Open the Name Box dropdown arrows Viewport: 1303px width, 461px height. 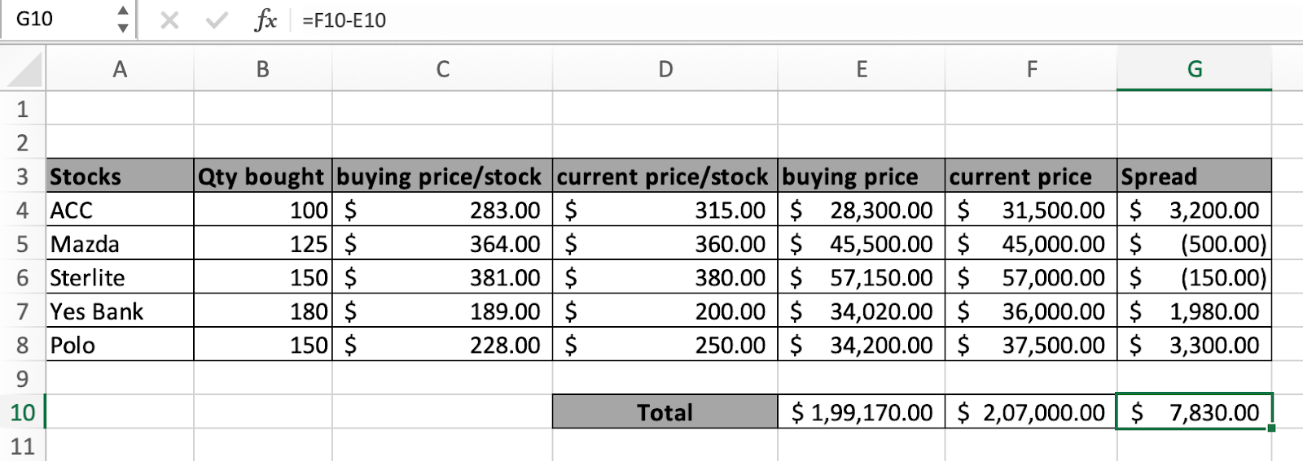(x=122, y=20)
